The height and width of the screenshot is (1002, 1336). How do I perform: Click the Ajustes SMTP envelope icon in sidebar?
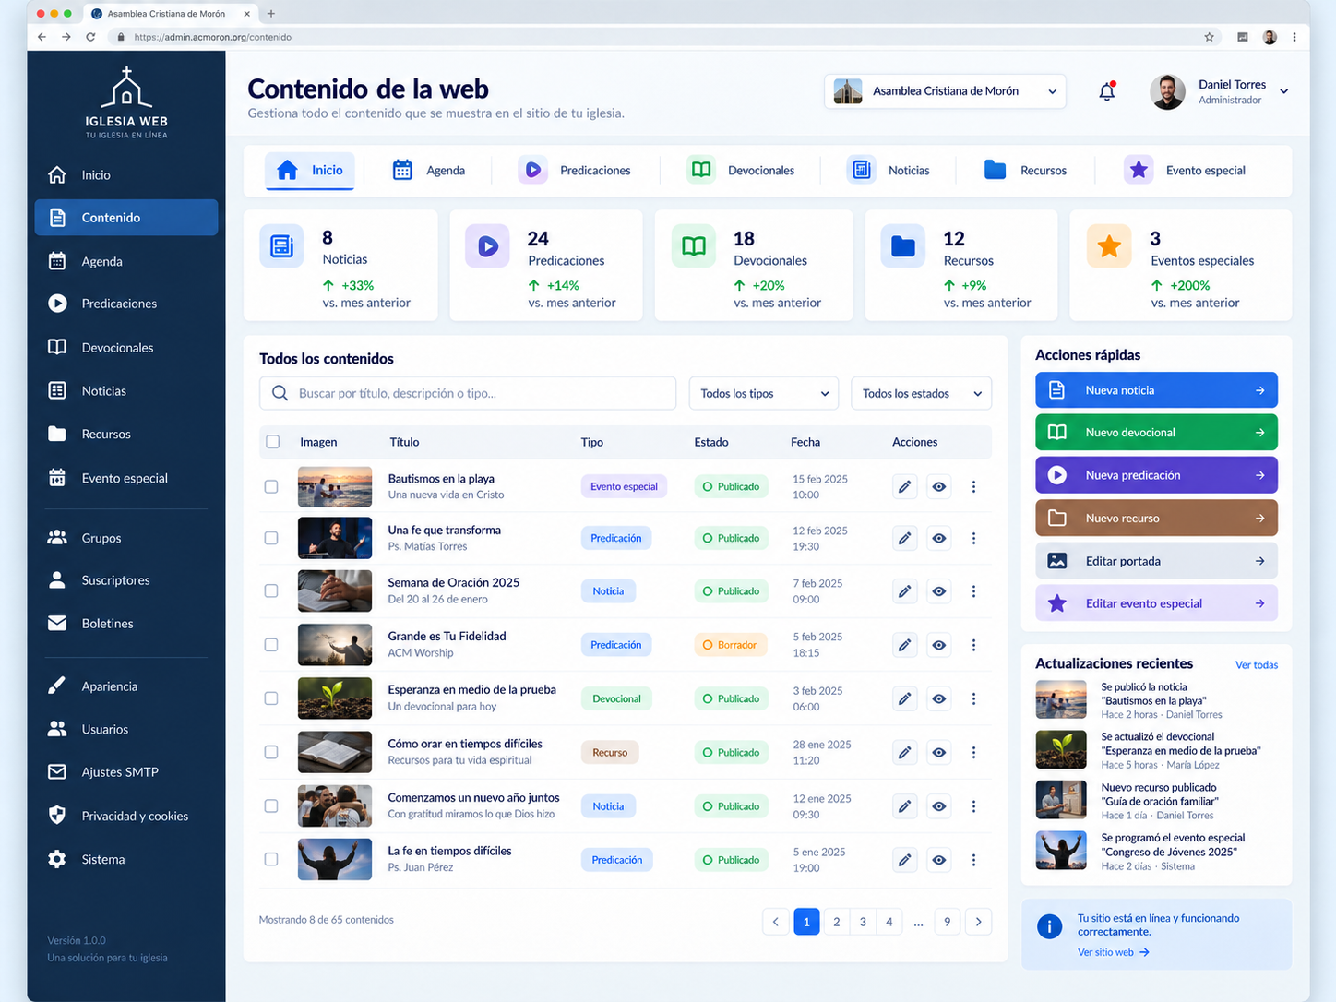57,771
